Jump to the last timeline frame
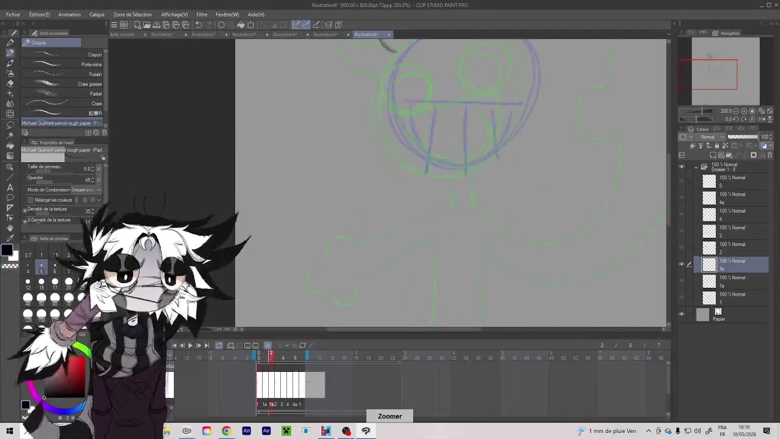Viewport: 780px width, 439px height. tap(207, 346)
